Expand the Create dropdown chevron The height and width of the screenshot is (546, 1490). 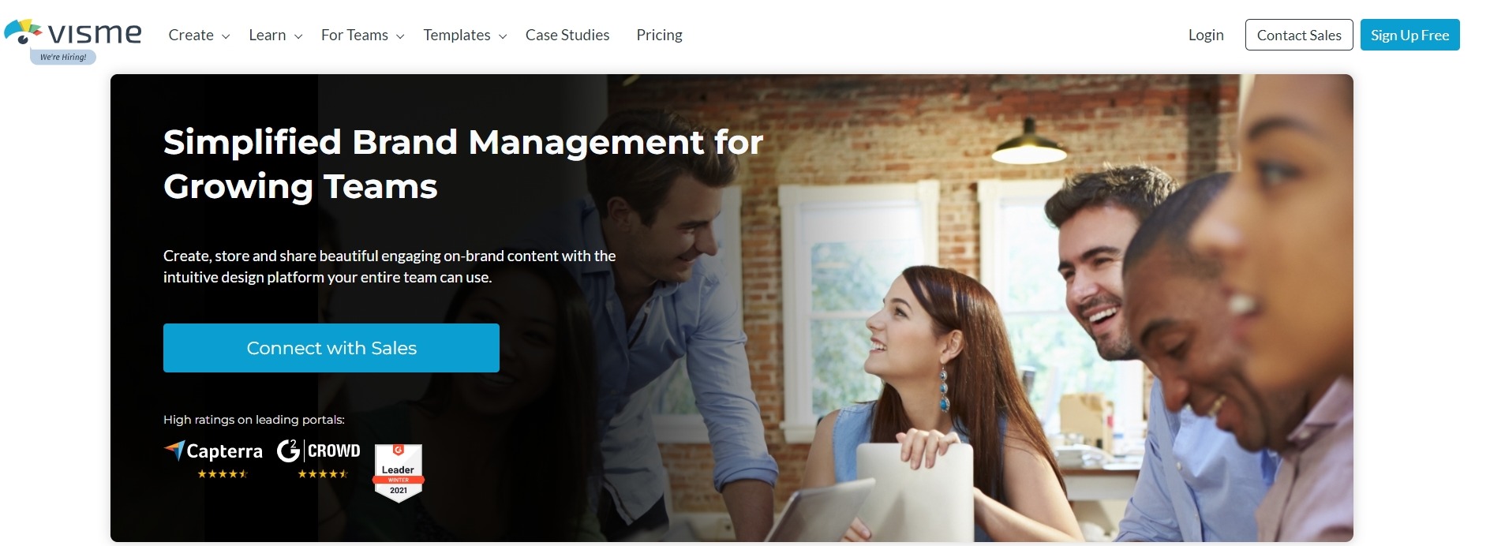[226, 36]
